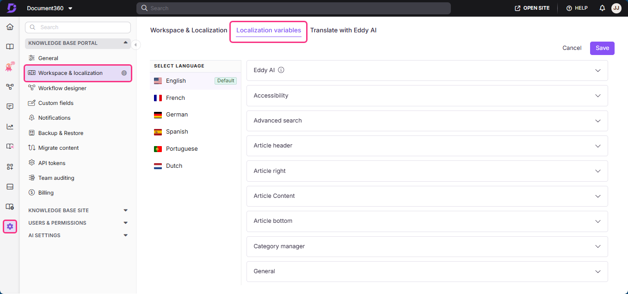Screen dimensions: 628x294
Task: Expand the Knowledge Base Site section
Action: (x=78, y=210)
